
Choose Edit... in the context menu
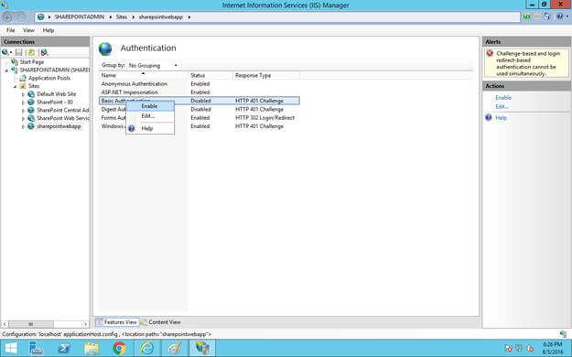click(x=150, y=116)
